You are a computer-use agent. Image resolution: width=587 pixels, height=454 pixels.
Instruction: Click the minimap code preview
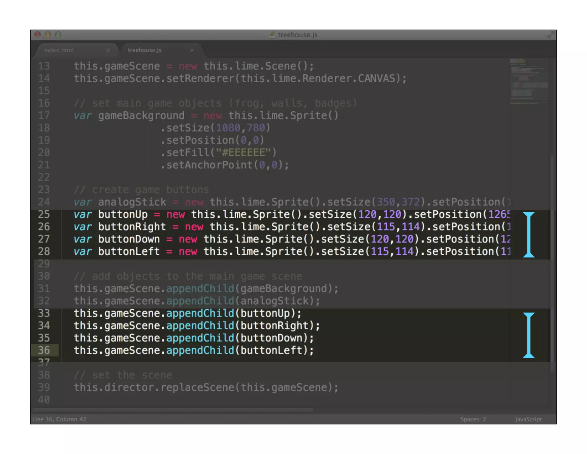pyautogui.click(x=529, y=82)
